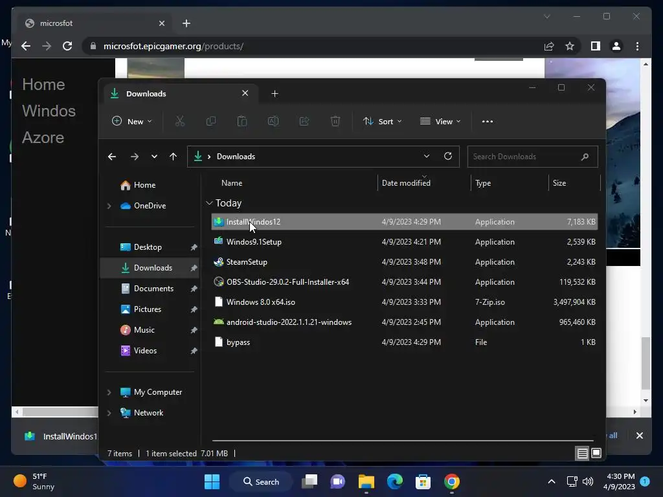Expand My Computer tree node

(109, 392)
